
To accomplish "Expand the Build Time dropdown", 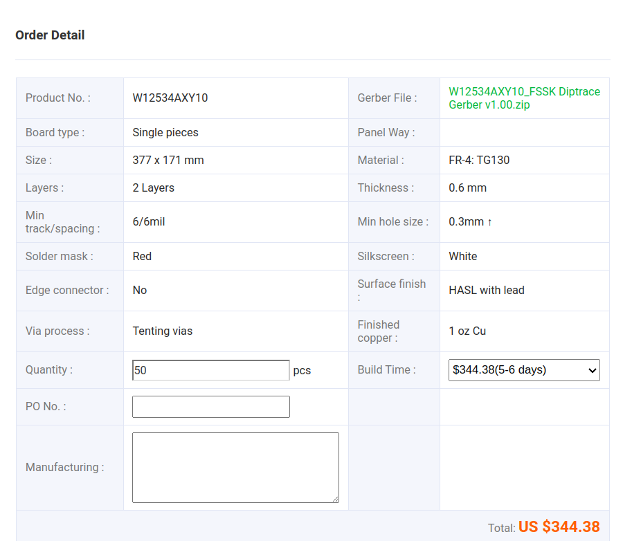I will (x=524, y=370).
